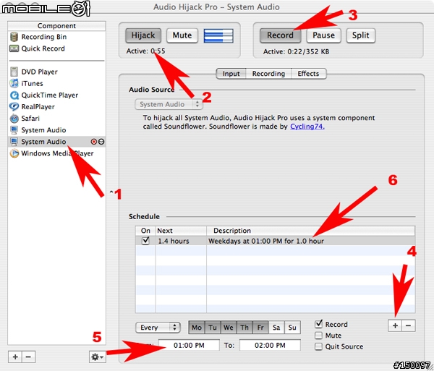Select QuickTime Player entry
434x371 pixels.
click(56, 95)
